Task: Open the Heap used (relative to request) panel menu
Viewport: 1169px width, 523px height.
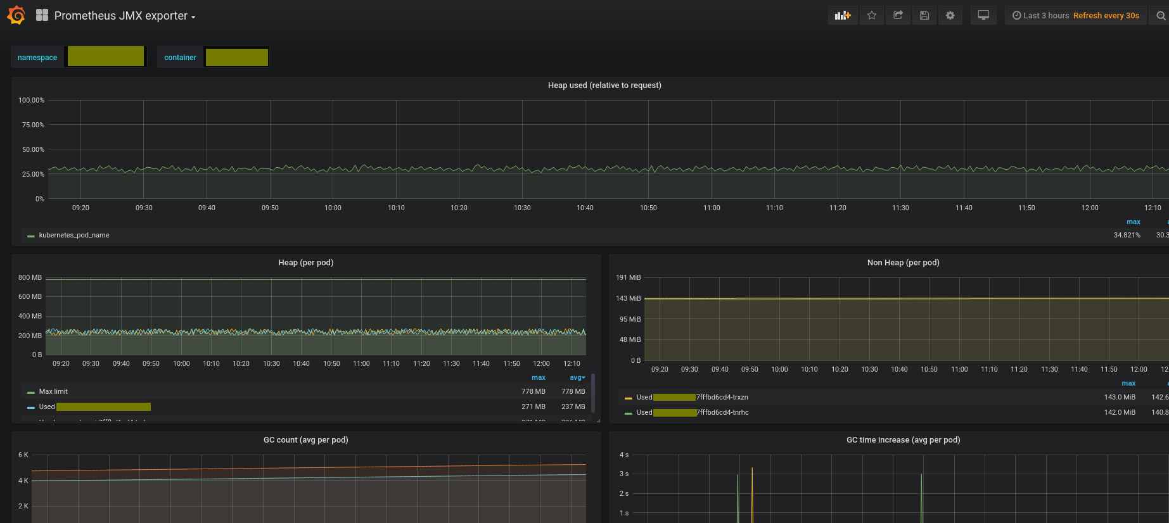Action: 604,85
